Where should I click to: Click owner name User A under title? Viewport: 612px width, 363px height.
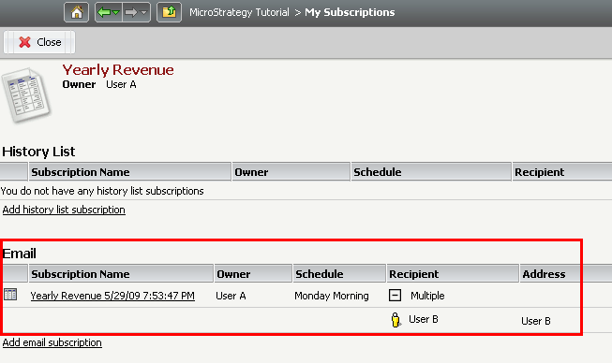(122, 84)
